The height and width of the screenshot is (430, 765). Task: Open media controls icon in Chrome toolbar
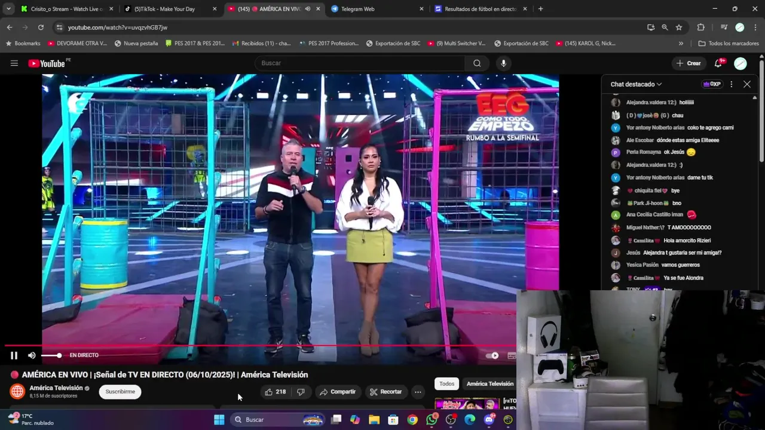(724, 27)
